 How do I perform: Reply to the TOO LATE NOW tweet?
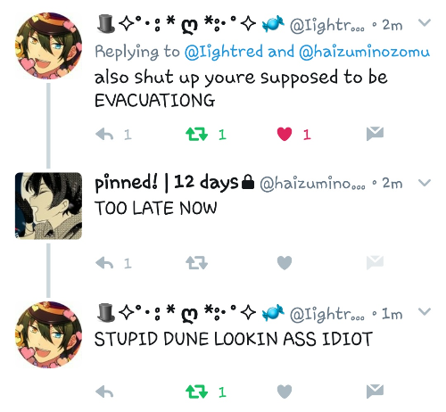(x=104, y=263)
